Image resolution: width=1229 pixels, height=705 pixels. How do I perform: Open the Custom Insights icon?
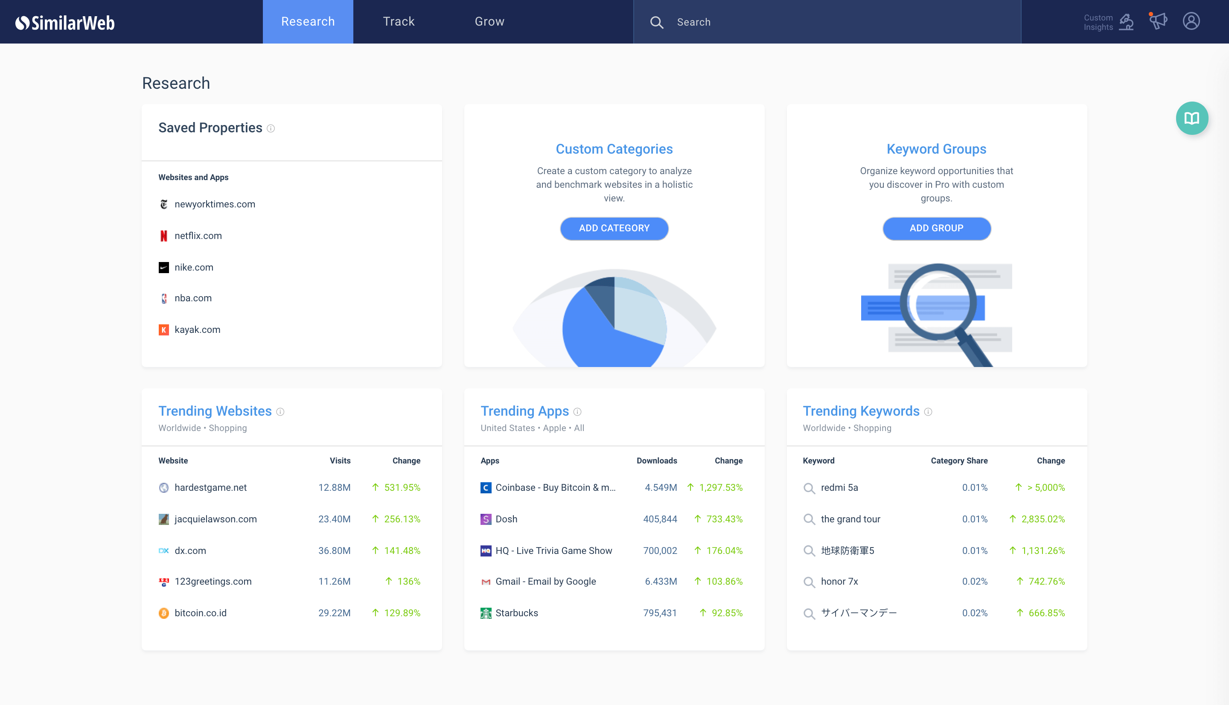click(1126, 22)
